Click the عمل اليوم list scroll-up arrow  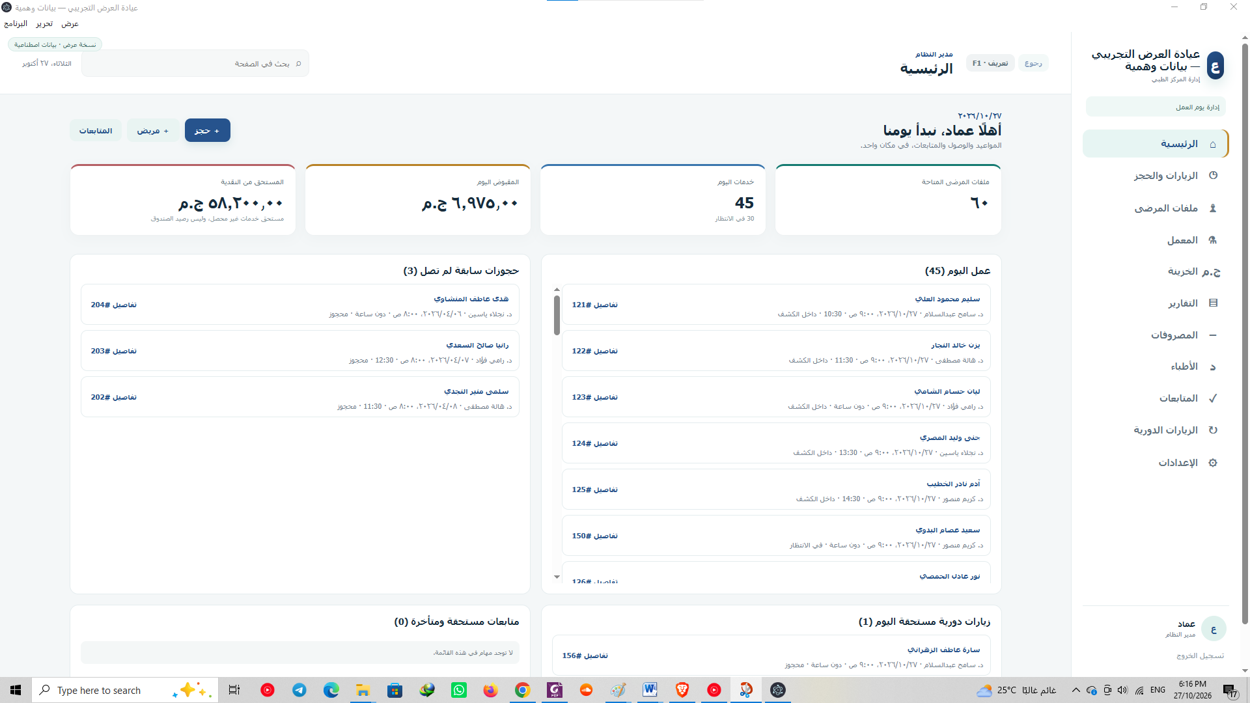coord(557,290)
